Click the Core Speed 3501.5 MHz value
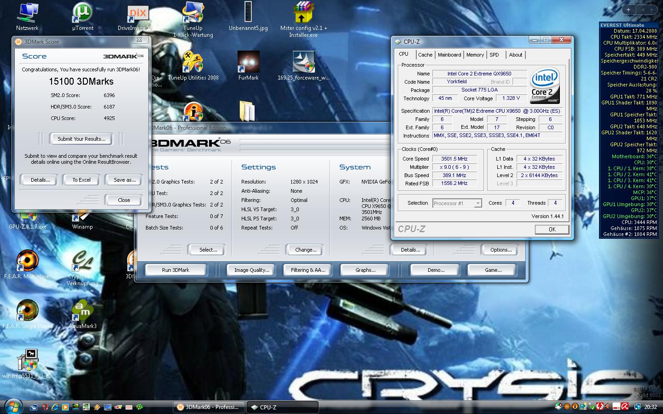 click(x=454, y=159)
